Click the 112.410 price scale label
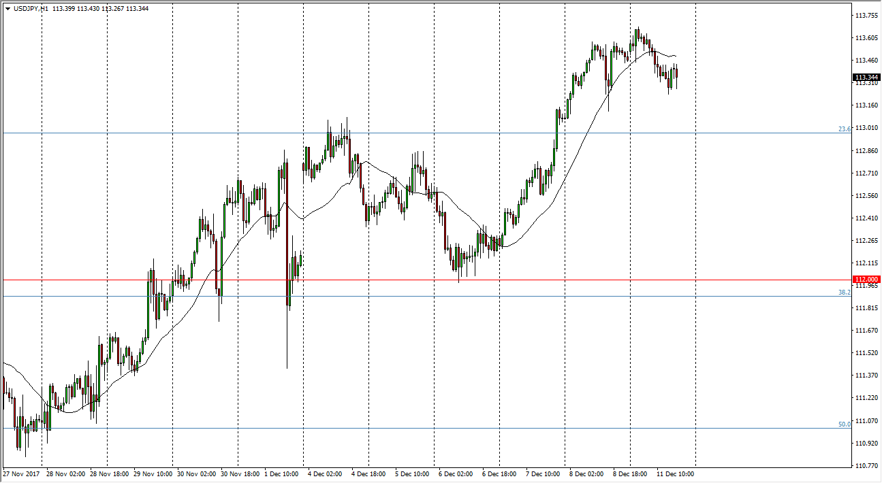882x483 pixels. tap(866, 218)
